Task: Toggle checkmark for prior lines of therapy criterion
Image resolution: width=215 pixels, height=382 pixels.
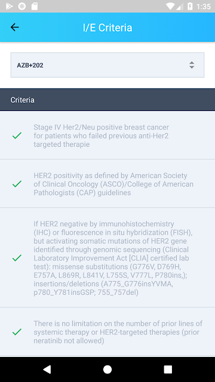Action: point(17,332)
